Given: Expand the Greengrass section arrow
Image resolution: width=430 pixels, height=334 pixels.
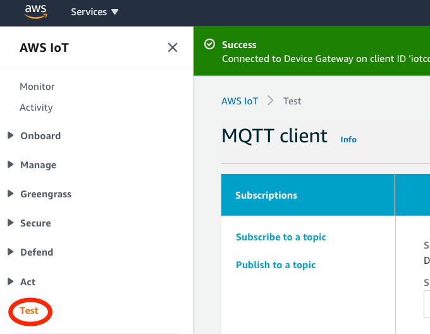Looking at the screenshot, I should [10, 194].
